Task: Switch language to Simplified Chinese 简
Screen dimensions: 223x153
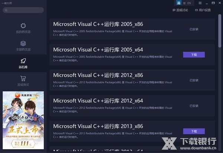Action: pos(179,3)
